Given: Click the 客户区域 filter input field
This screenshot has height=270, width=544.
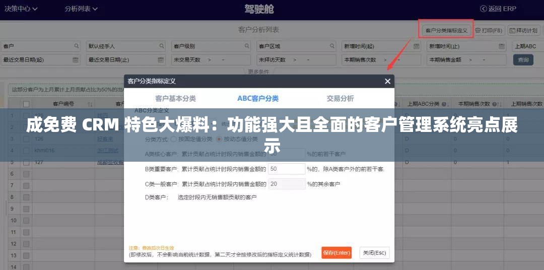Looking at the screenshot, I should (x=297, y=46).
